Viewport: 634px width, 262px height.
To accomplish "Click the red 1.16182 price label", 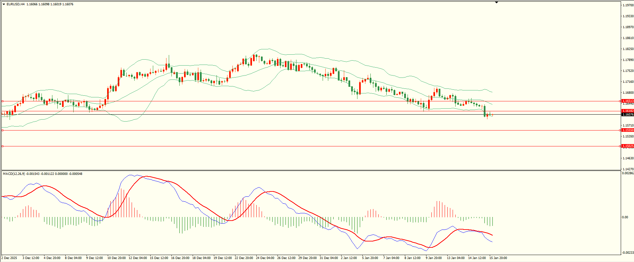I will (628, 111).
